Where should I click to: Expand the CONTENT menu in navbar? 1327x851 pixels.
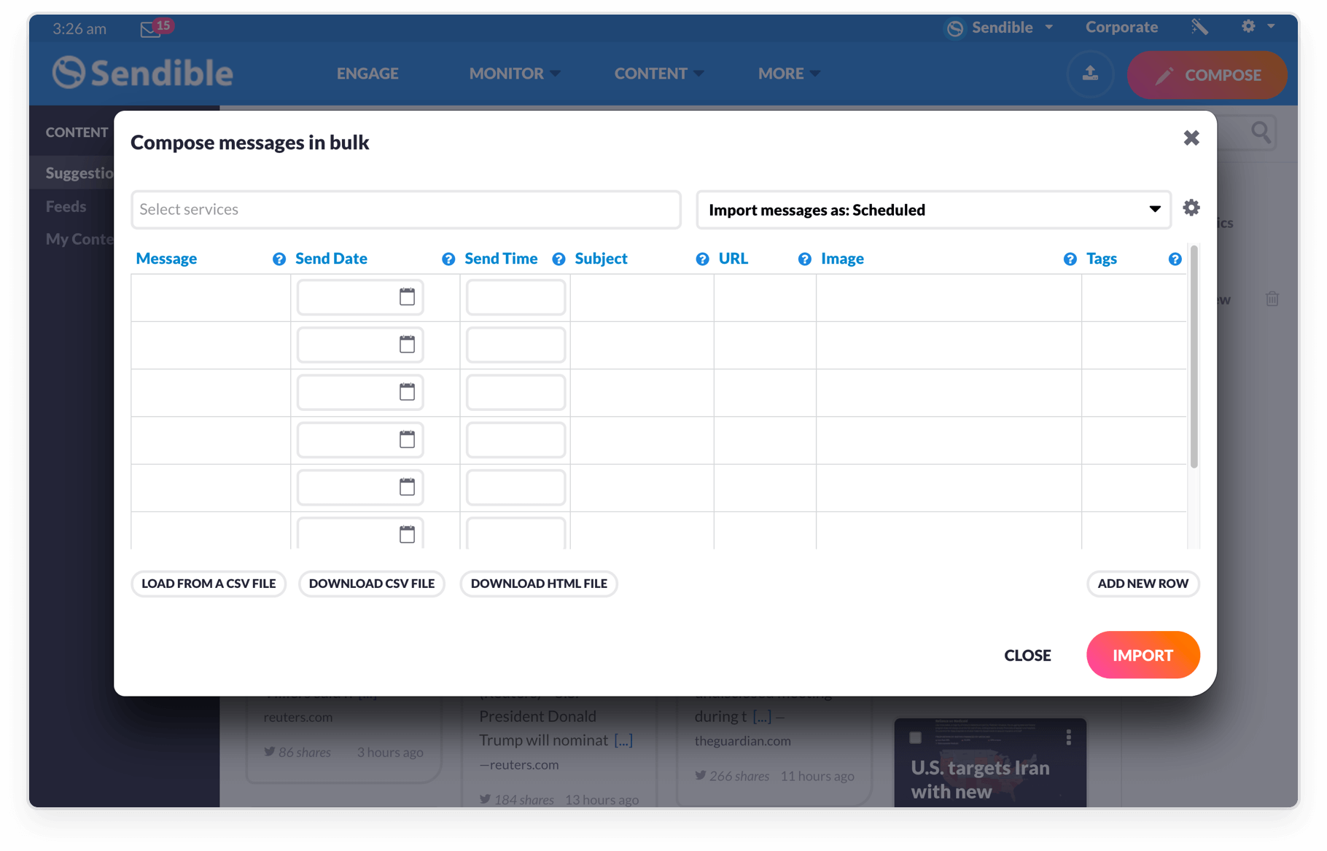pyautogui.click(x=658, y=74)
